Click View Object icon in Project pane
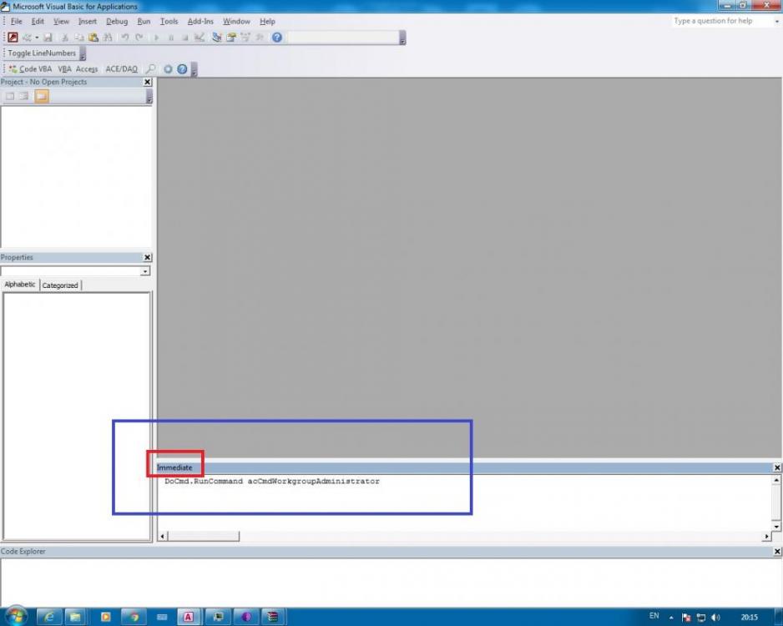The image size is (783, 626). pos(24,96)
